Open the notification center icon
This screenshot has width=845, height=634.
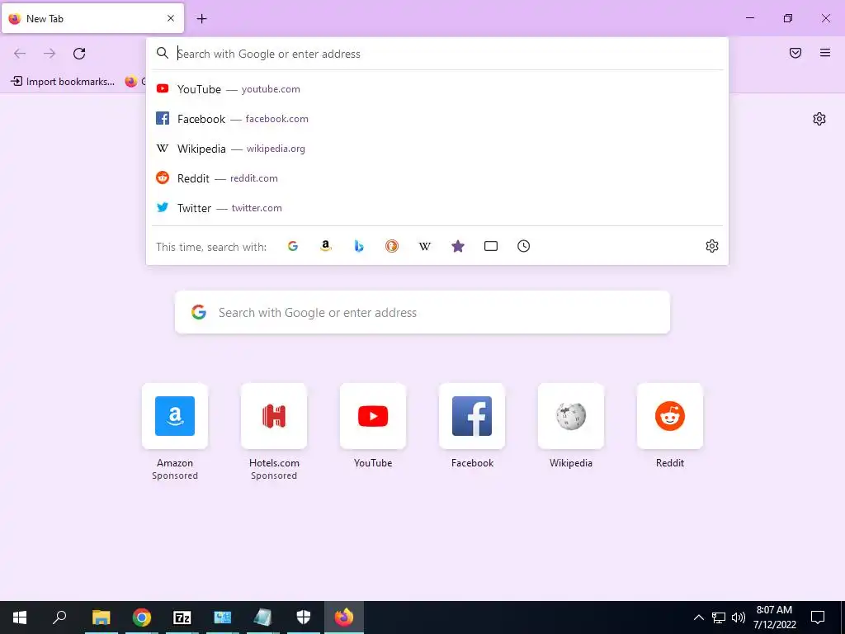[x=818, y=617]
